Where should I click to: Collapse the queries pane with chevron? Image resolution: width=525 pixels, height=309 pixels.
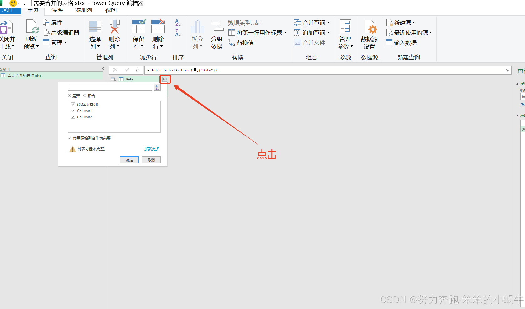pyautogui.click(x=103, y=69)
